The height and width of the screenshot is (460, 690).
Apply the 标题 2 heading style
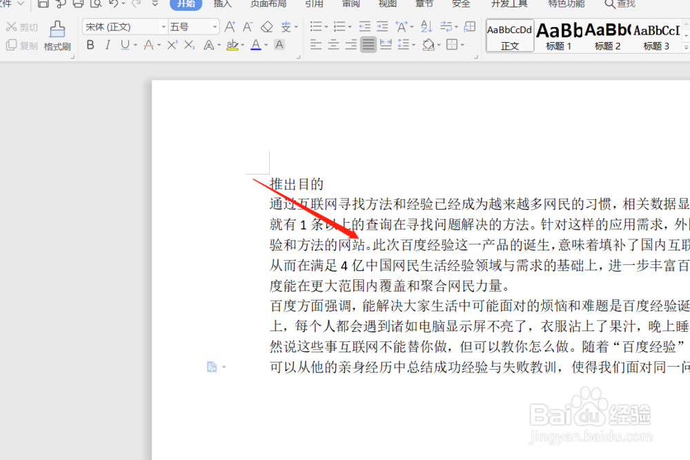[x=607, y=36]
